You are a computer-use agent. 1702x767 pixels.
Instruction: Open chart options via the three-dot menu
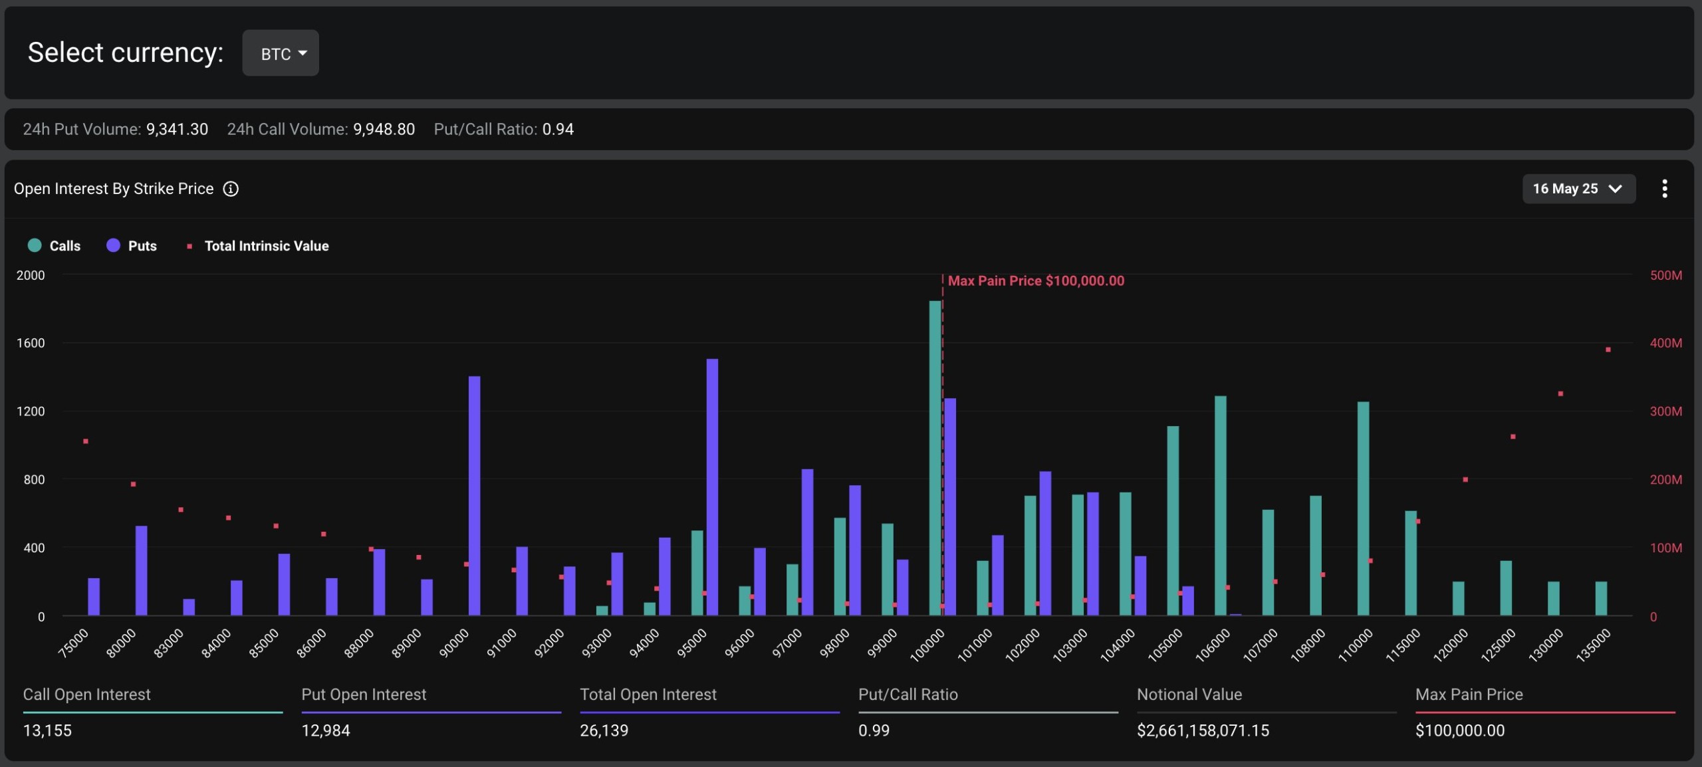1664,189
